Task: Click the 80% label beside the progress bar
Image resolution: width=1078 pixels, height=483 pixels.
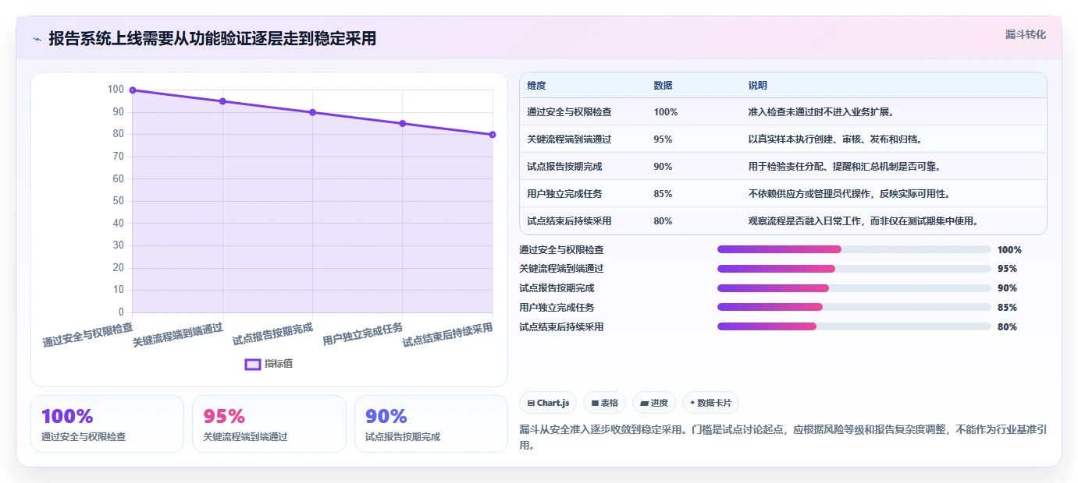Action: [1007, 327]
